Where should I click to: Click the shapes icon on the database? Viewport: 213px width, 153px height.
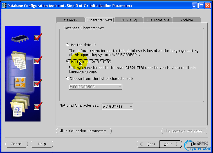click(20, 83)
